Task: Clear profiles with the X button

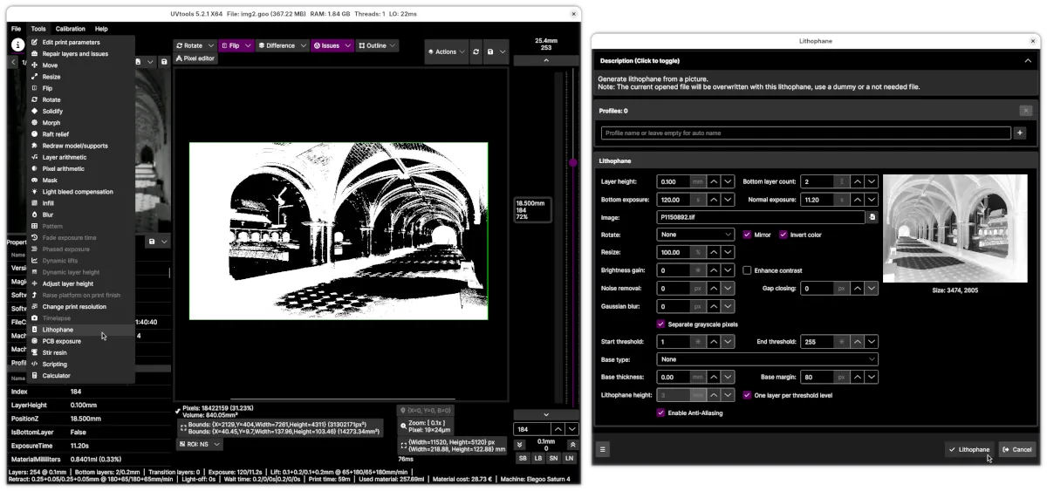Action: 1025,111
